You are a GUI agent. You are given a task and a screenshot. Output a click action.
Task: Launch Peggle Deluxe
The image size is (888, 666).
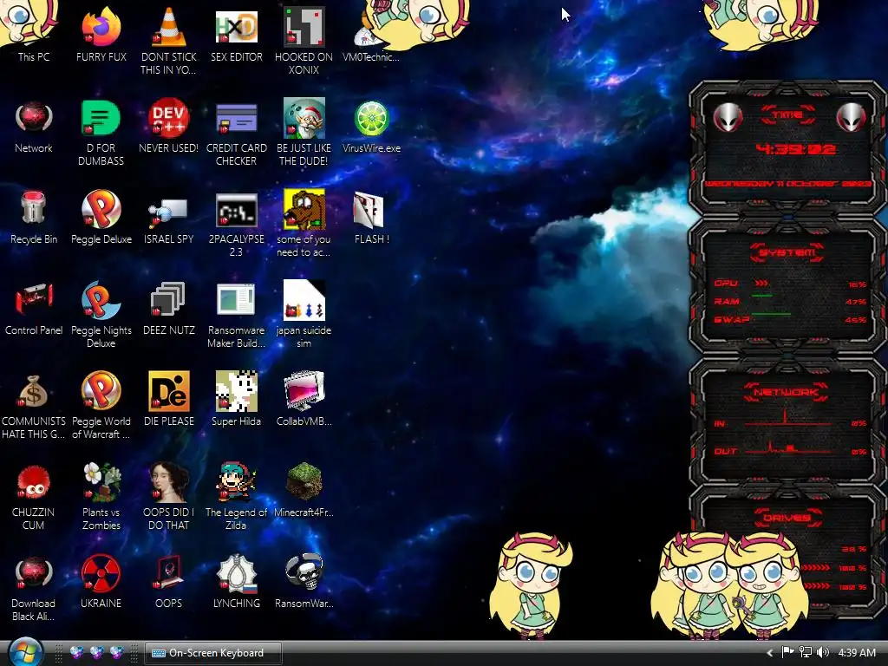tap(101, 217)
